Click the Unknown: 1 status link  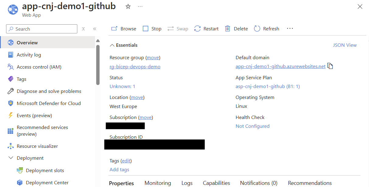122,86
